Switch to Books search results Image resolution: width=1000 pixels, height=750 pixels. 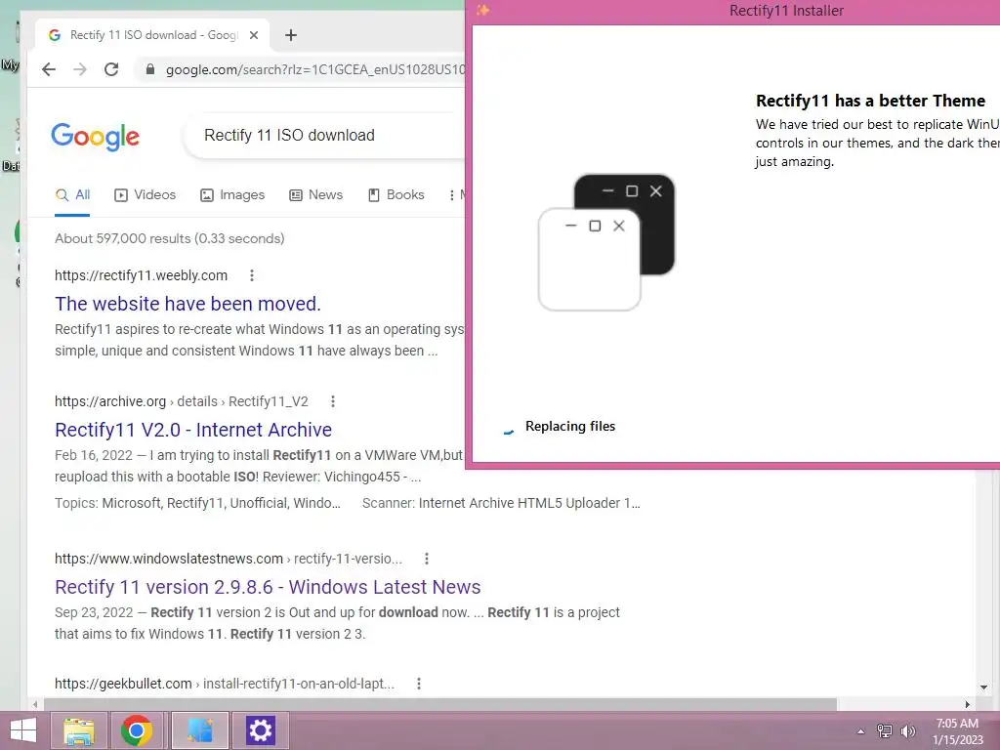[x=396, y=195]
